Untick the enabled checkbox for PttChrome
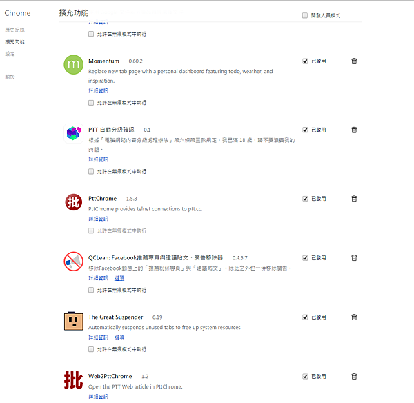 click(305, 199)
